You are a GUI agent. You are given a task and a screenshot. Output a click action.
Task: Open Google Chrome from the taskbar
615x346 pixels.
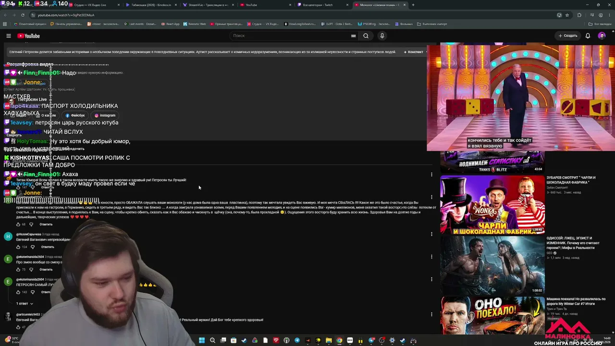339,341
